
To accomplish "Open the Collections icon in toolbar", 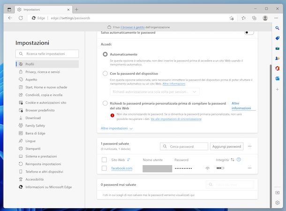I will [254, 18].
